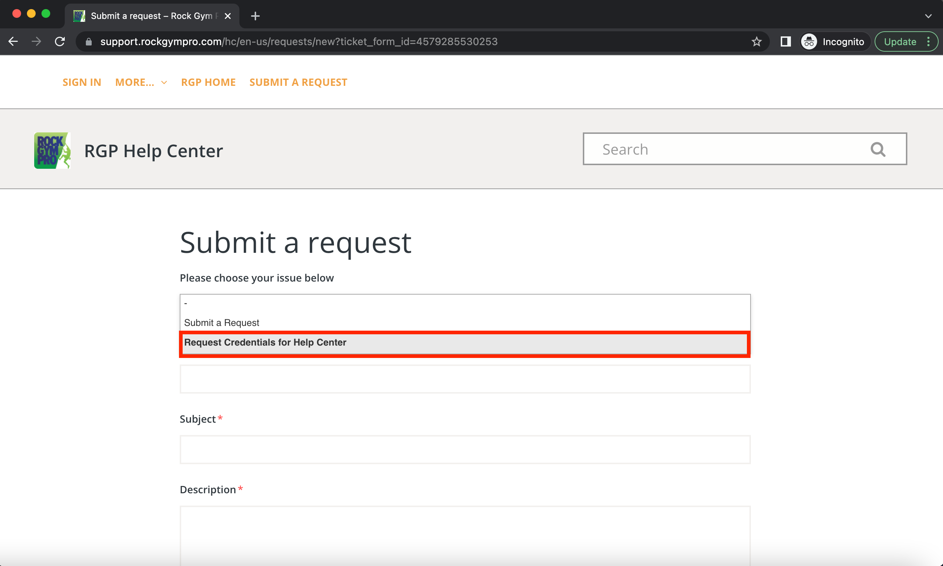Image resolution: width=943 pixels, height=566 pixels.
Task: Click into the Description text area
Action: (465, 535)
